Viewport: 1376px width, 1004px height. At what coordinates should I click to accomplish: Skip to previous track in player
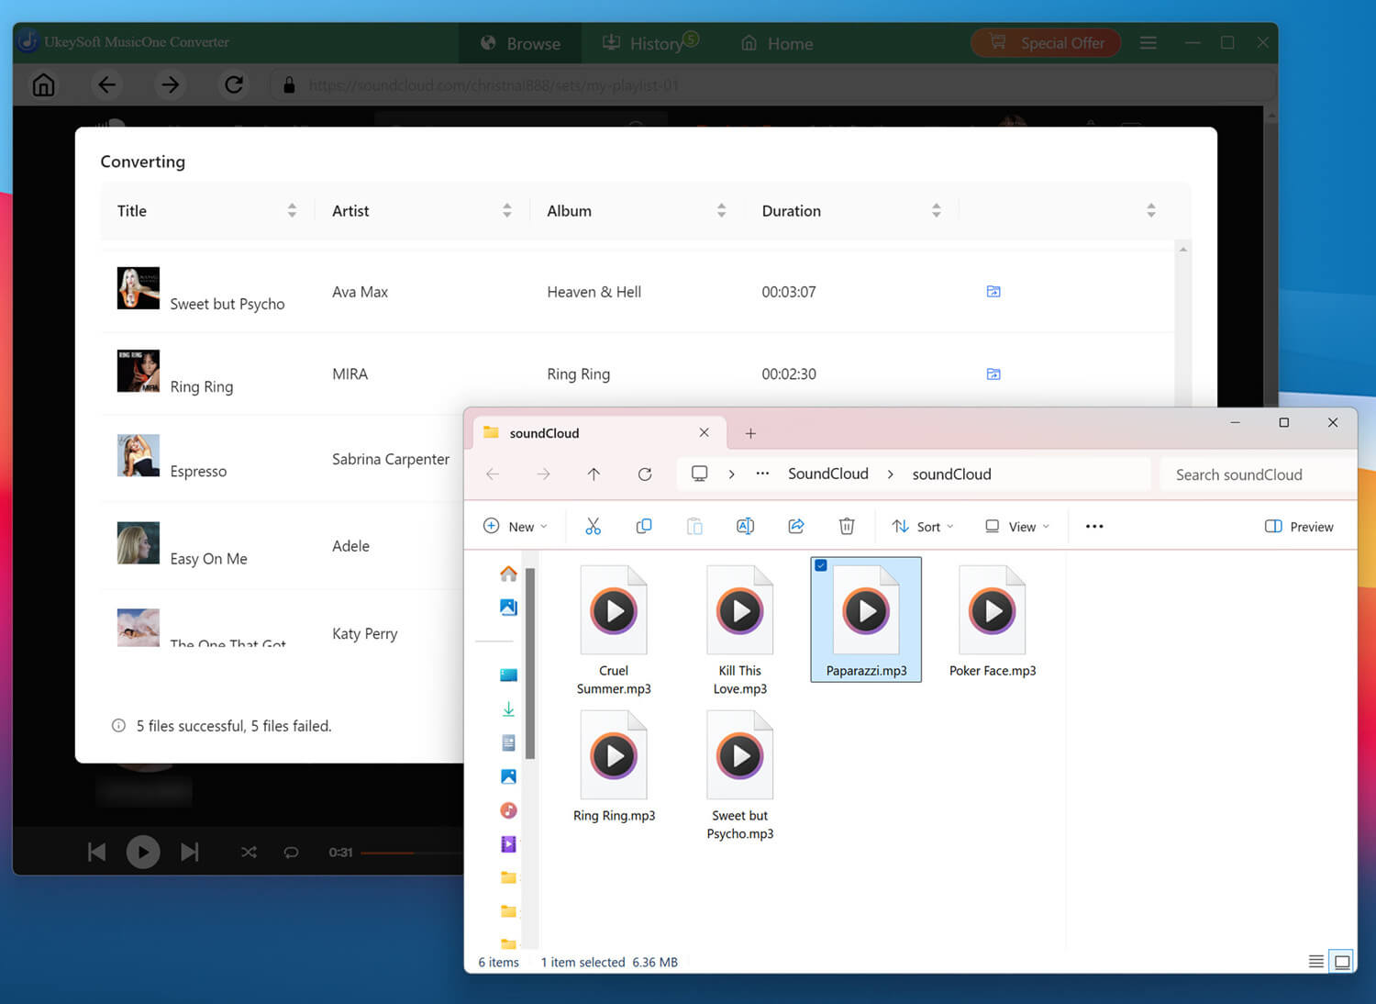click(x=96, y=853)
